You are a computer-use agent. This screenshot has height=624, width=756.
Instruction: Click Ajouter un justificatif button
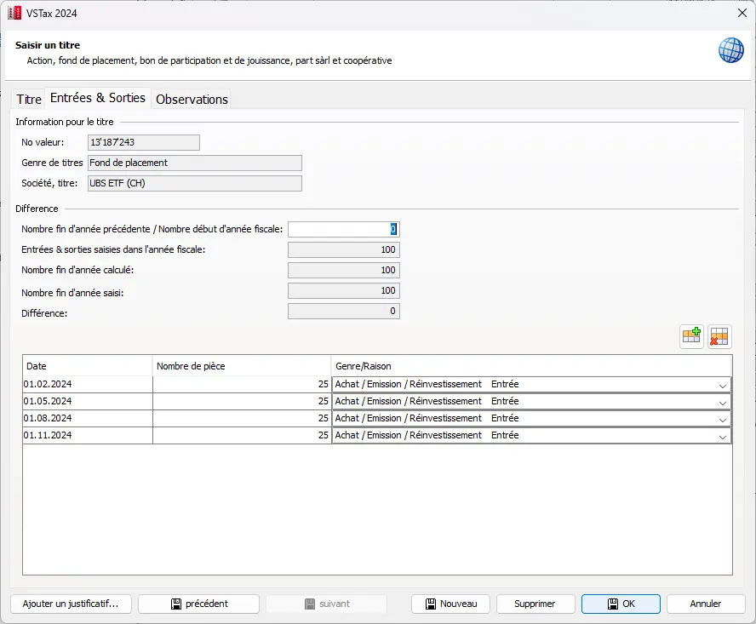(x=71, y=604)
